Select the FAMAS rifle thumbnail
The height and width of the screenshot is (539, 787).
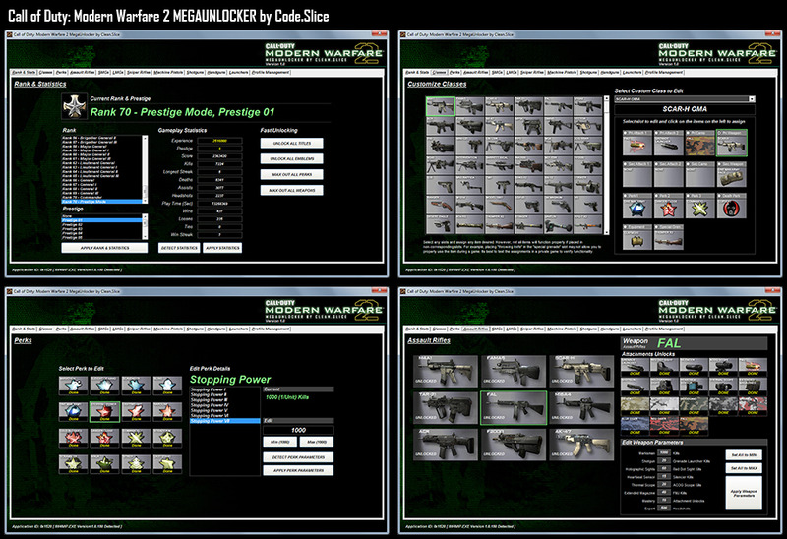point(514,371)
